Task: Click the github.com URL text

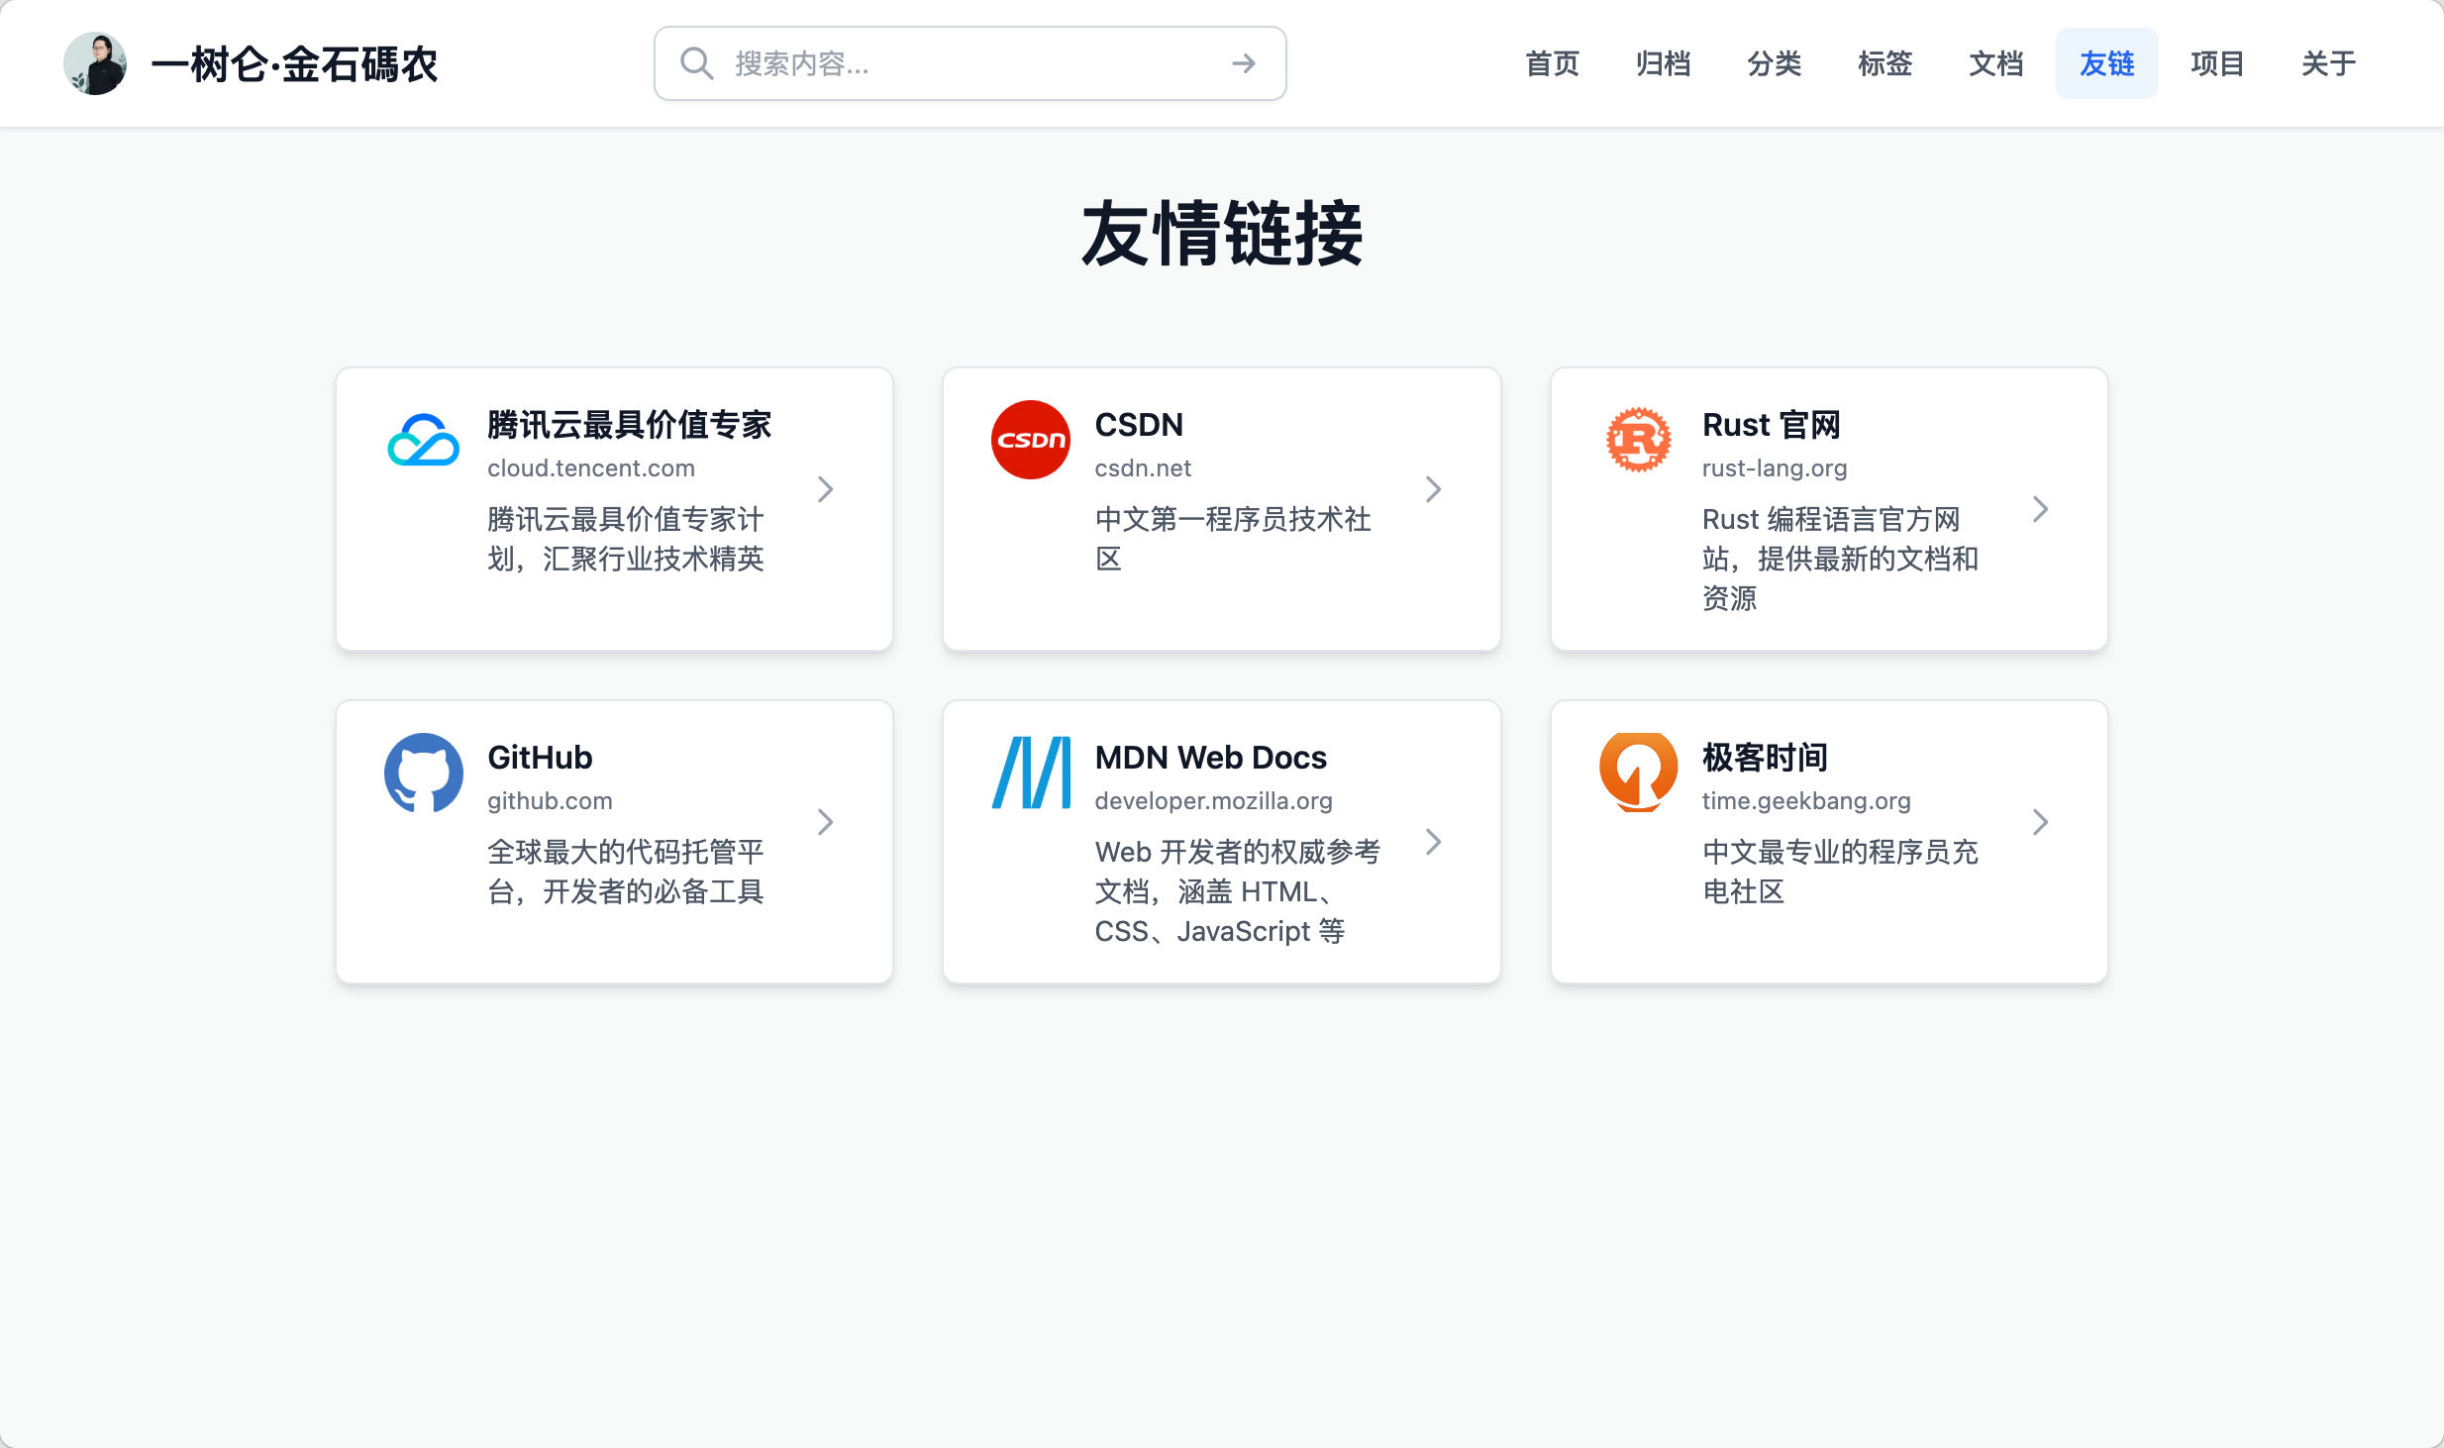Action: (550, 801)
